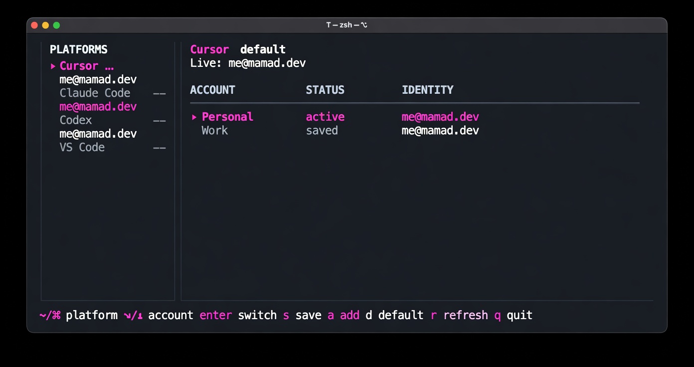Click the 'saved' status of Work

click(322, 130)
